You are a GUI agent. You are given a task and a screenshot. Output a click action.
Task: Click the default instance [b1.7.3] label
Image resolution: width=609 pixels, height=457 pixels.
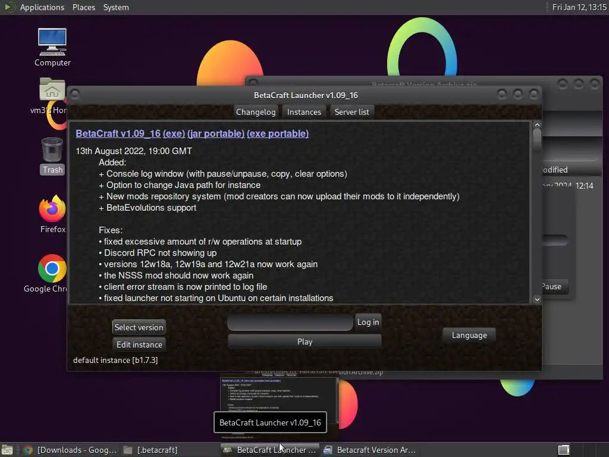point(115,360)
